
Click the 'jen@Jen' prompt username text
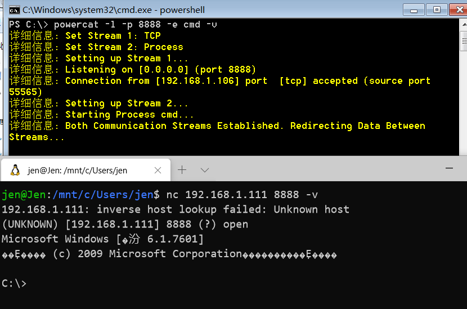coord(24,195)
